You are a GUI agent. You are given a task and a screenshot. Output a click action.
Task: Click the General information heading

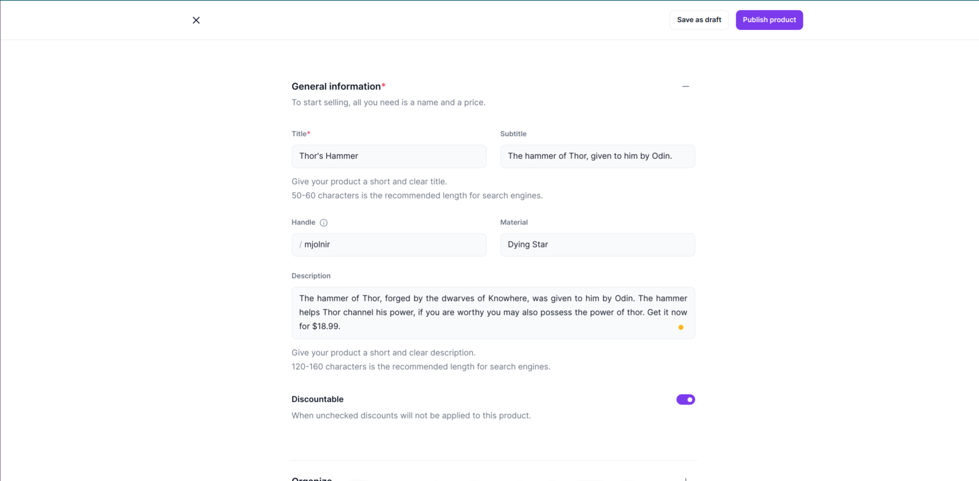pos(336,87)
